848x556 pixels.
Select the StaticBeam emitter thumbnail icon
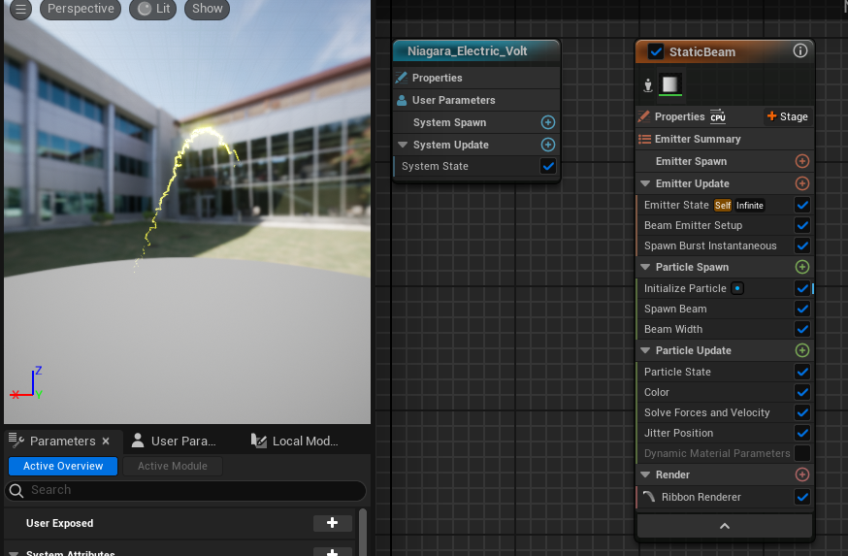coord(669,85)
